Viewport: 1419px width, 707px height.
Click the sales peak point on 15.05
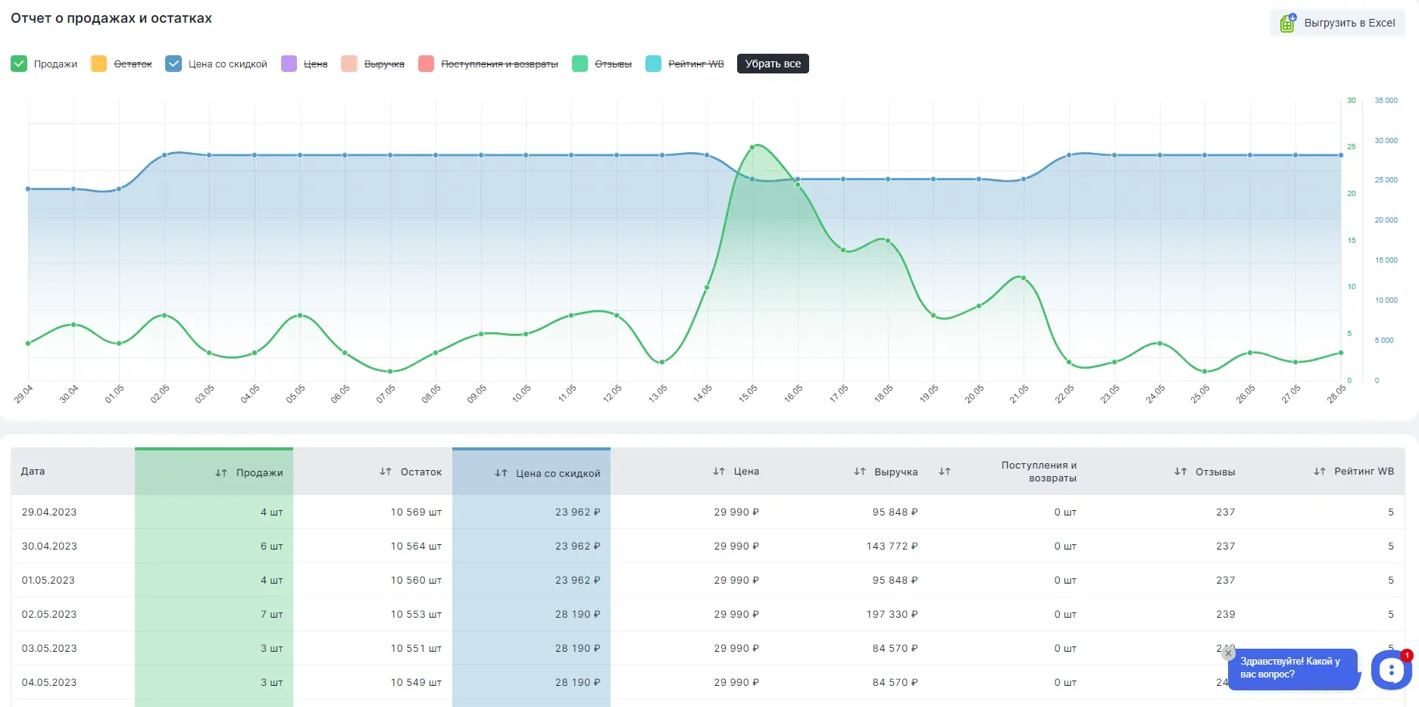(752, 147)
